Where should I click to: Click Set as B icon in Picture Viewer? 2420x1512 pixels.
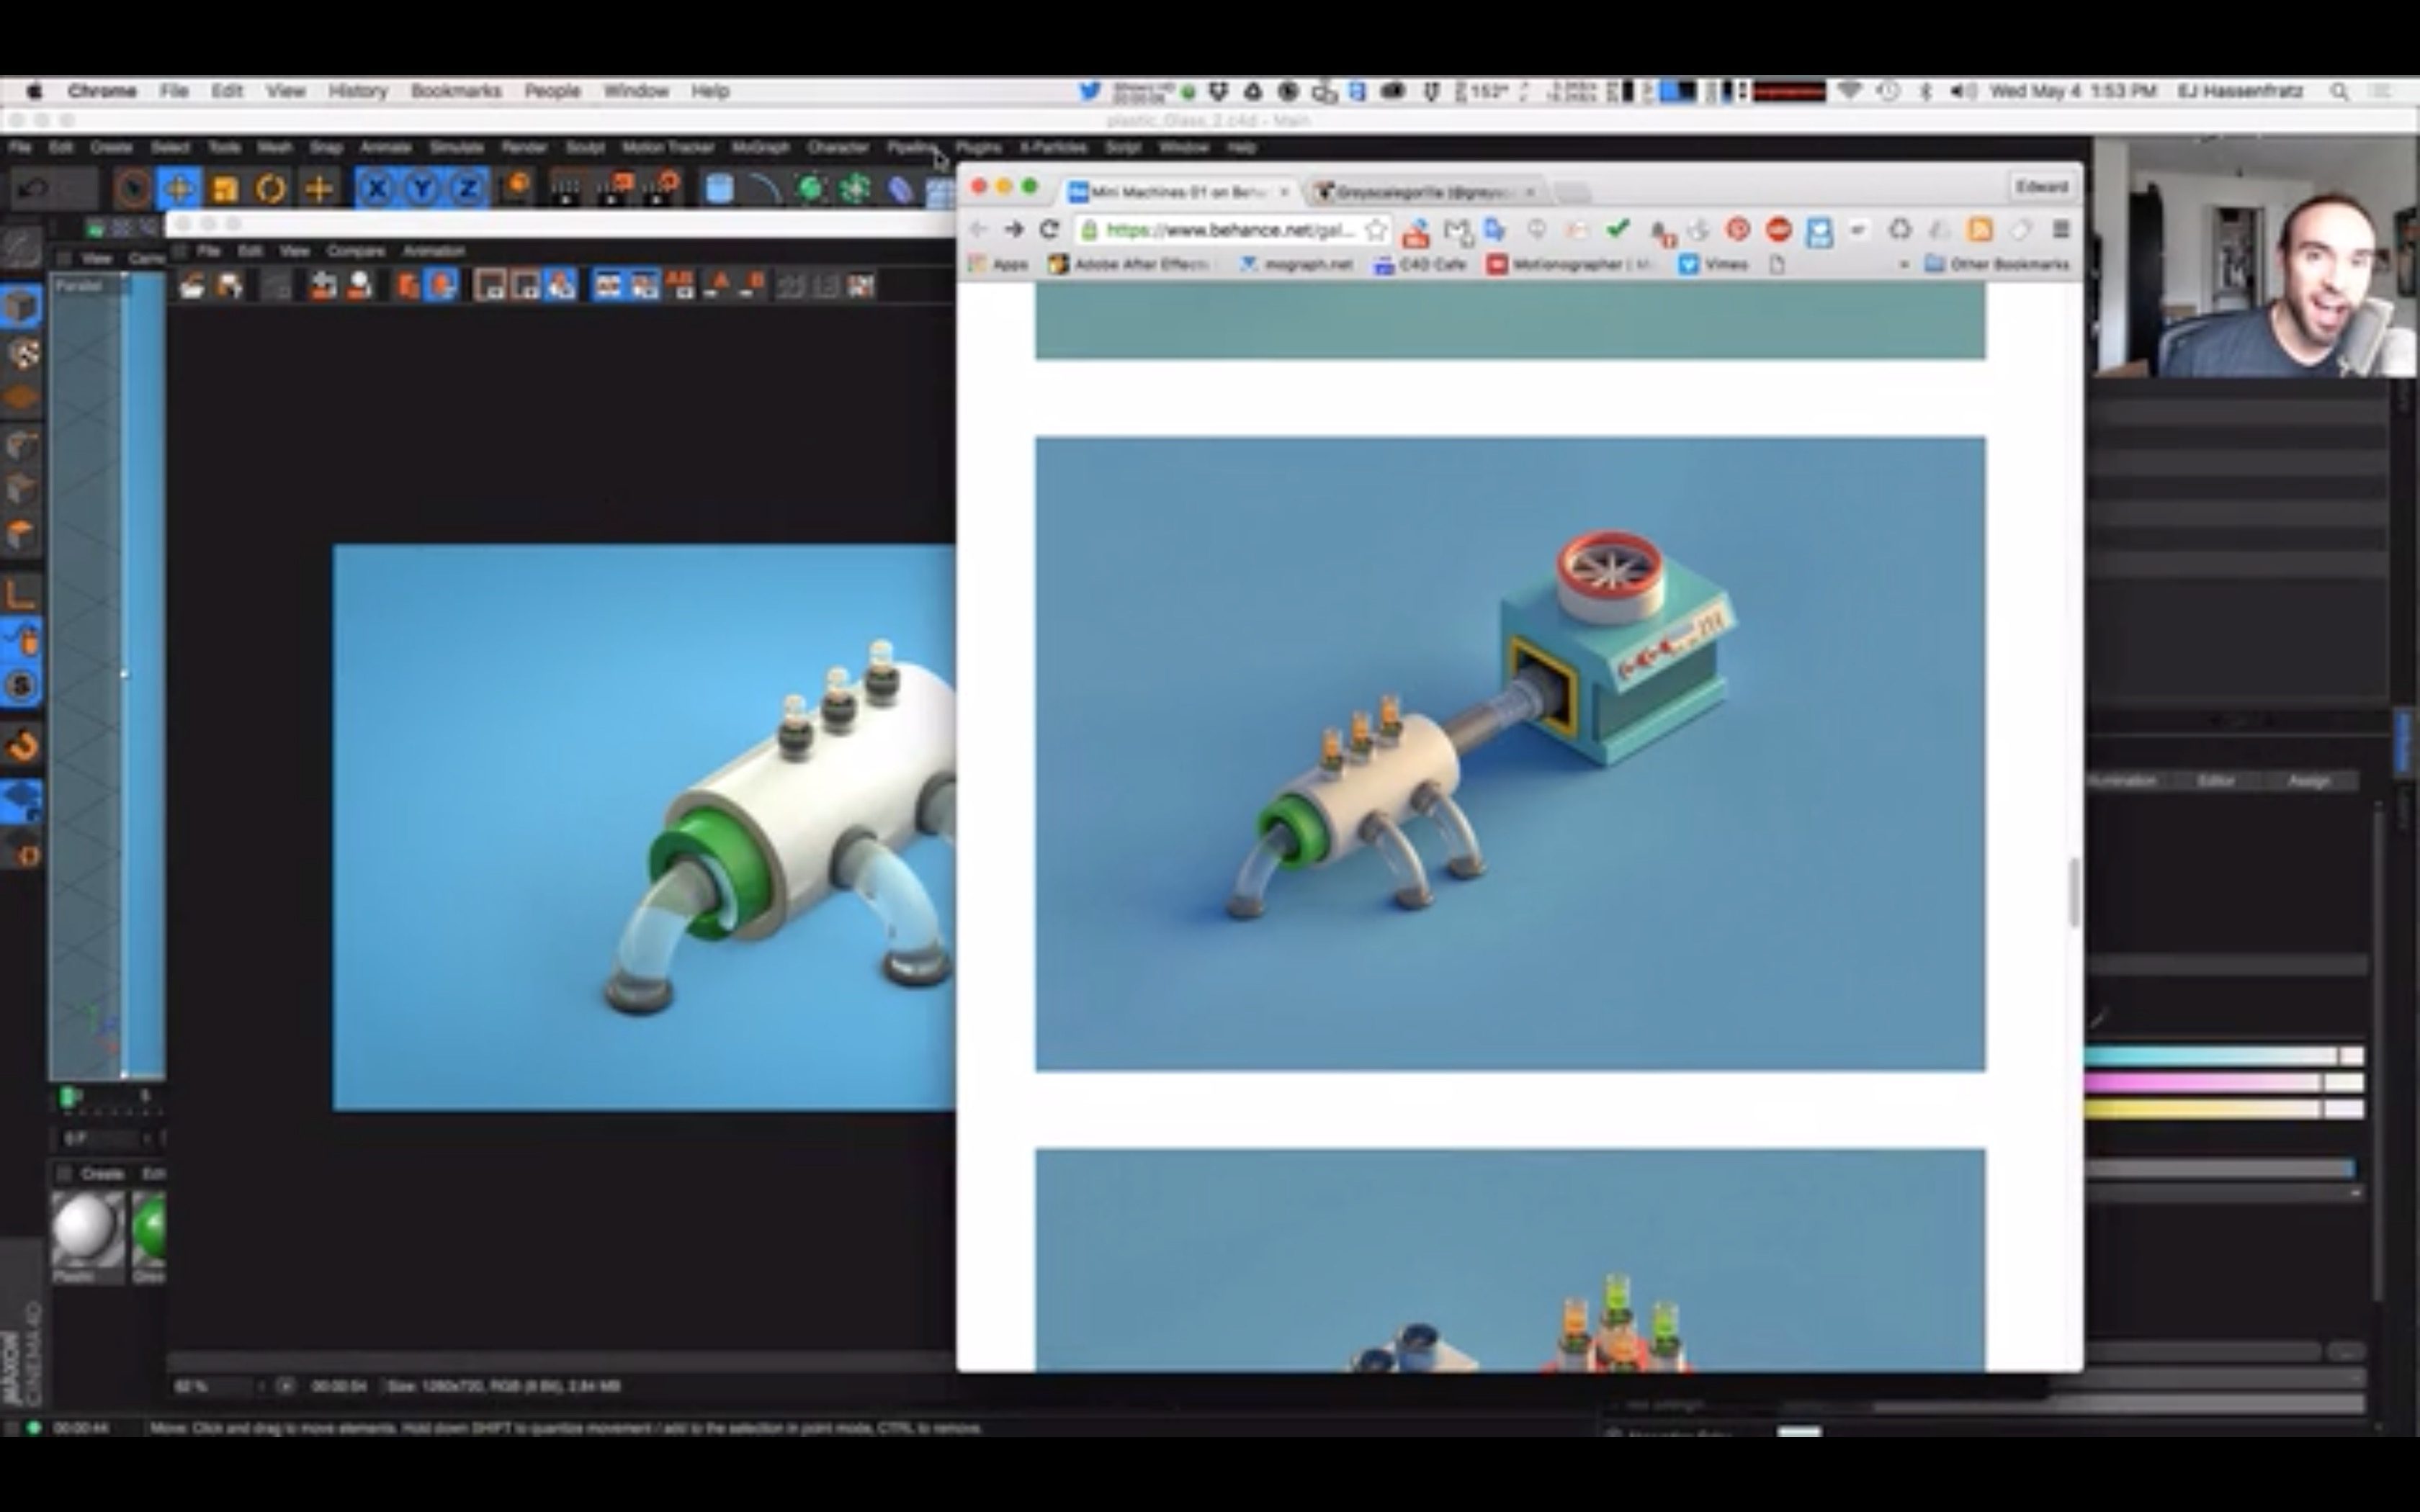click(x=753, y=286)
